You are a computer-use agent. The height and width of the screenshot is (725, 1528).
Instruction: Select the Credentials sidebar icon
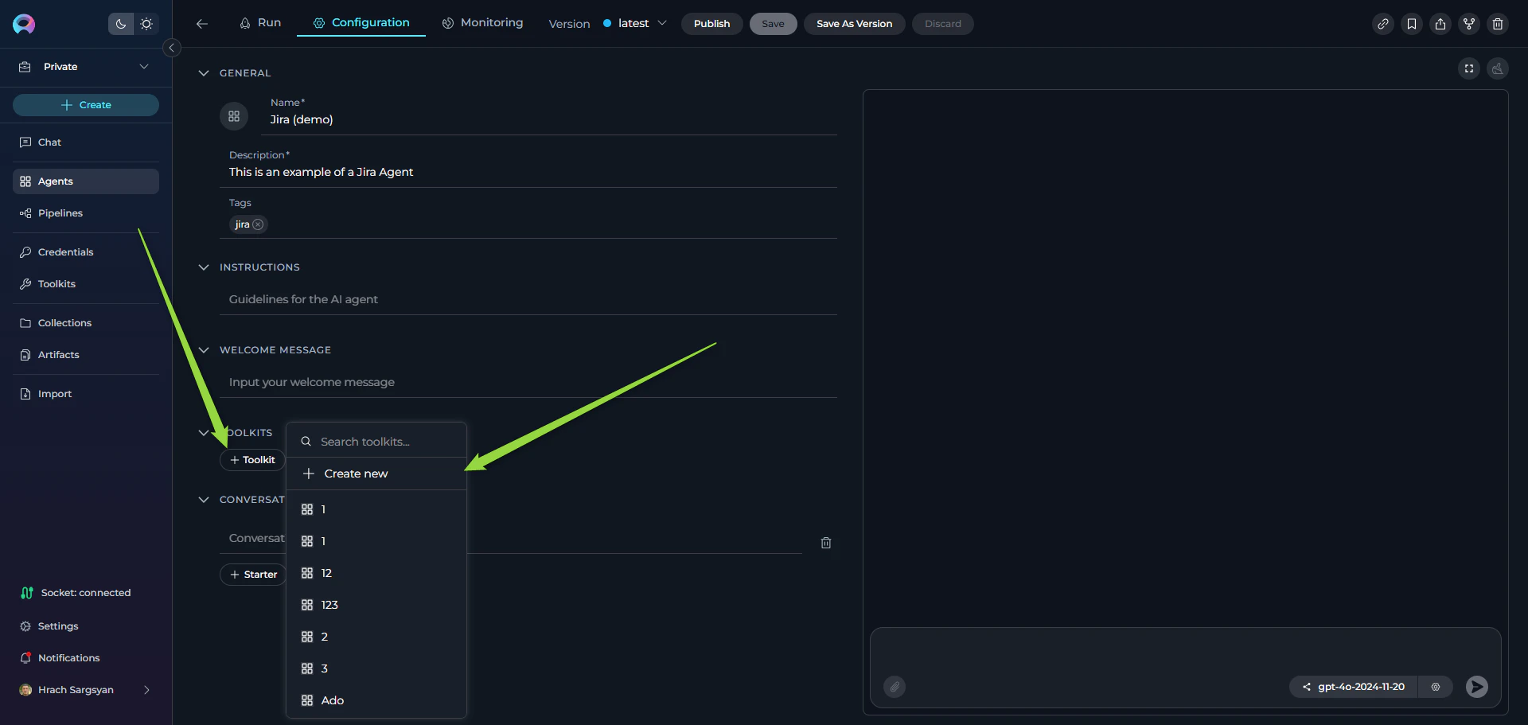26,251
